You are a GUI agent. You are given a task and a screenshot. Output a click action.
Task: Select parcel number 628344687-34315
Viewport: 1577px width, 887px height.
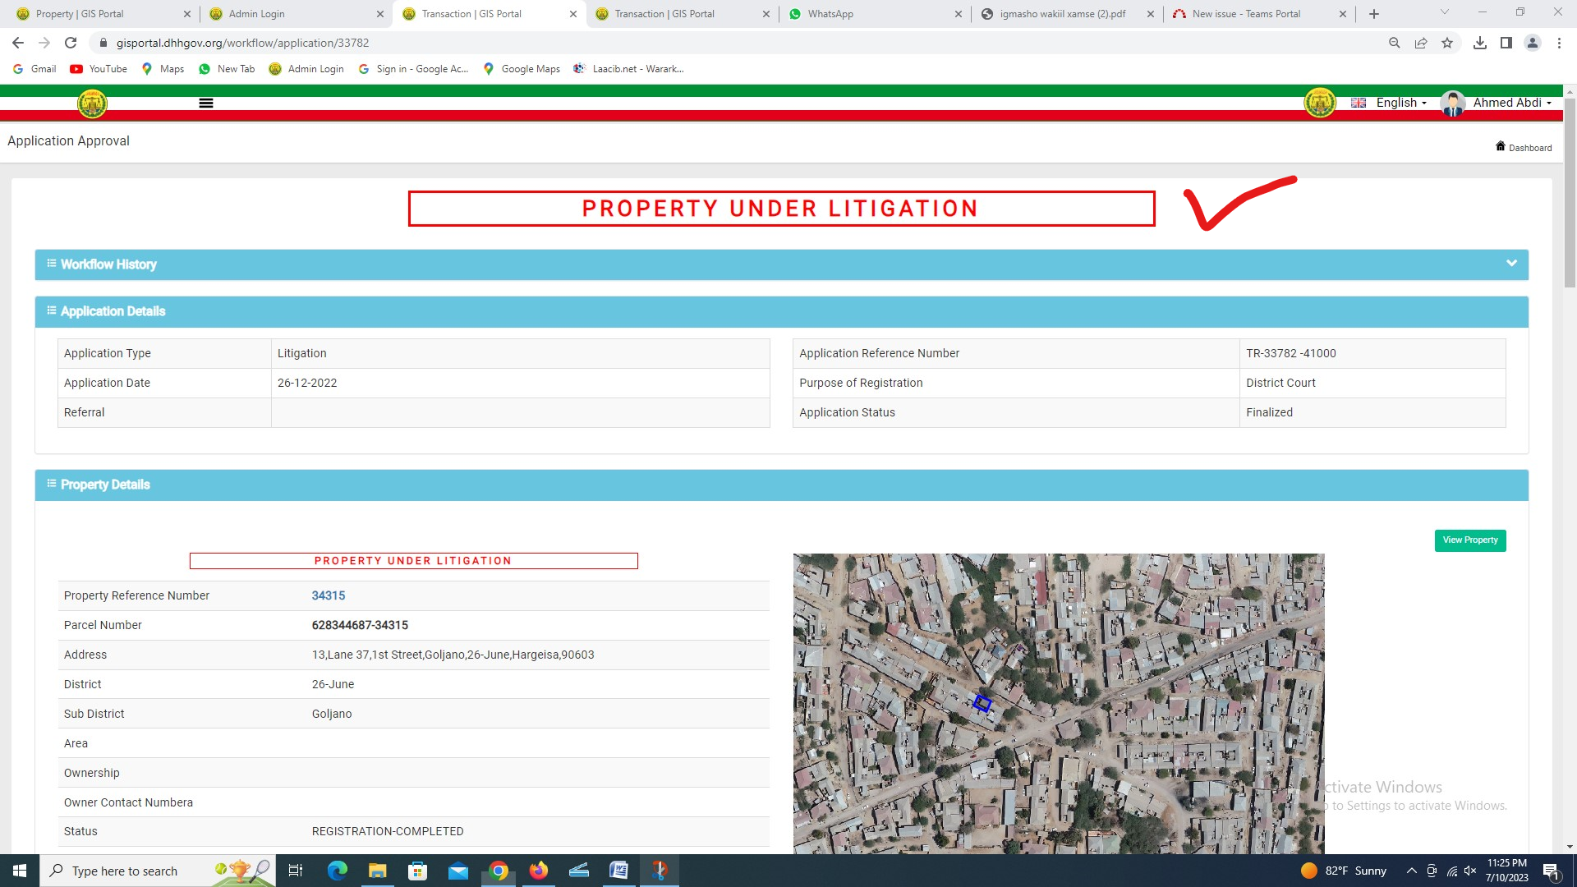[x=360, y=625]
